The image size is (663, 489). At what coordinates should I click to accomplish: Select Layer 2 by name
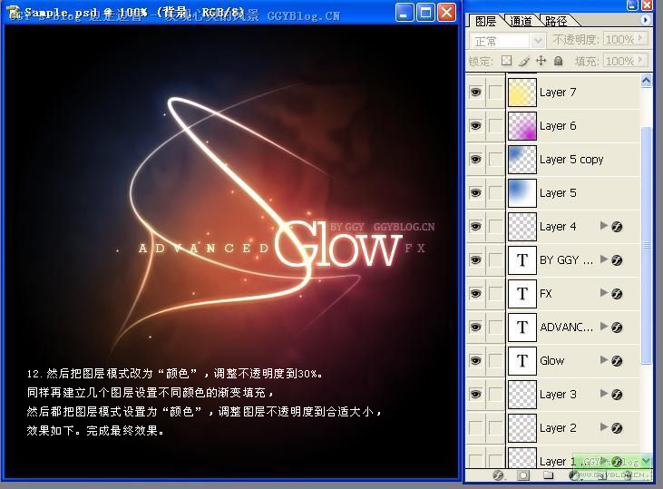coord(558,428)
